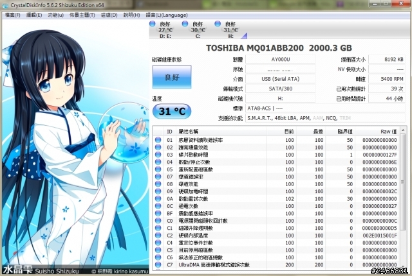Open the 檔案(F) menu
The height and width of the screenshot is (276, 412).
click(13, 15)
